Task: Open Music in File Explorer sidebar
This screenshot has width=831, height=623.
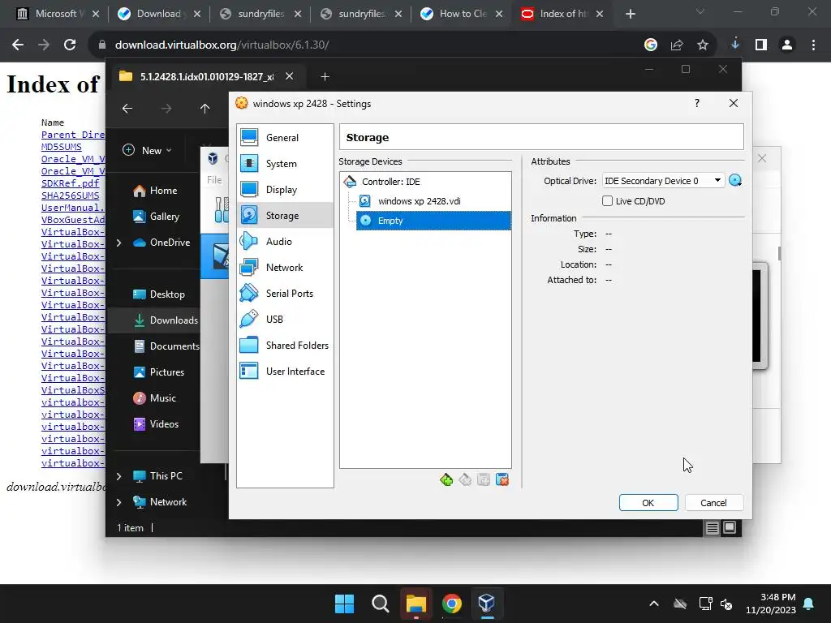Action: (x=154, y=398)
